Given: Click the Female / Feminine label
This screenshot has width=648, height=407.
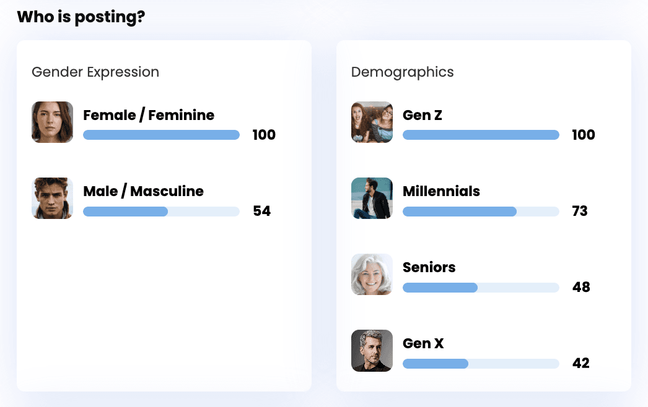Looking at the screenshot, I should pos(149,115).
